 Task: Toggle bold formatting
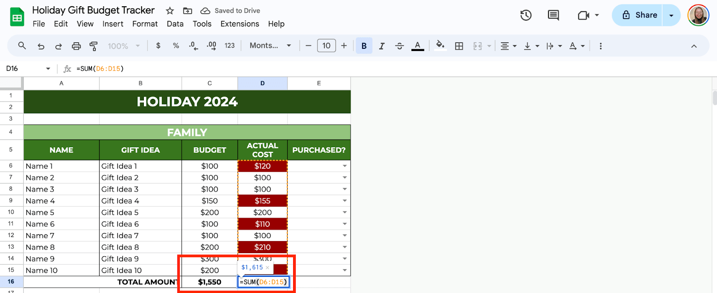coord(364,46)
